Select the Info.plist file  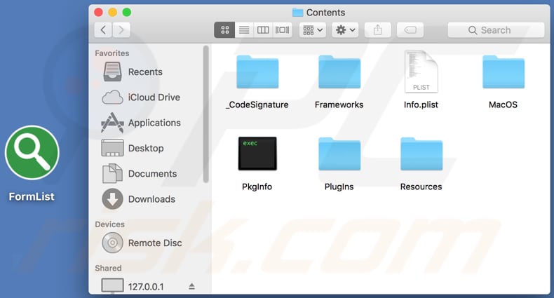421,72
